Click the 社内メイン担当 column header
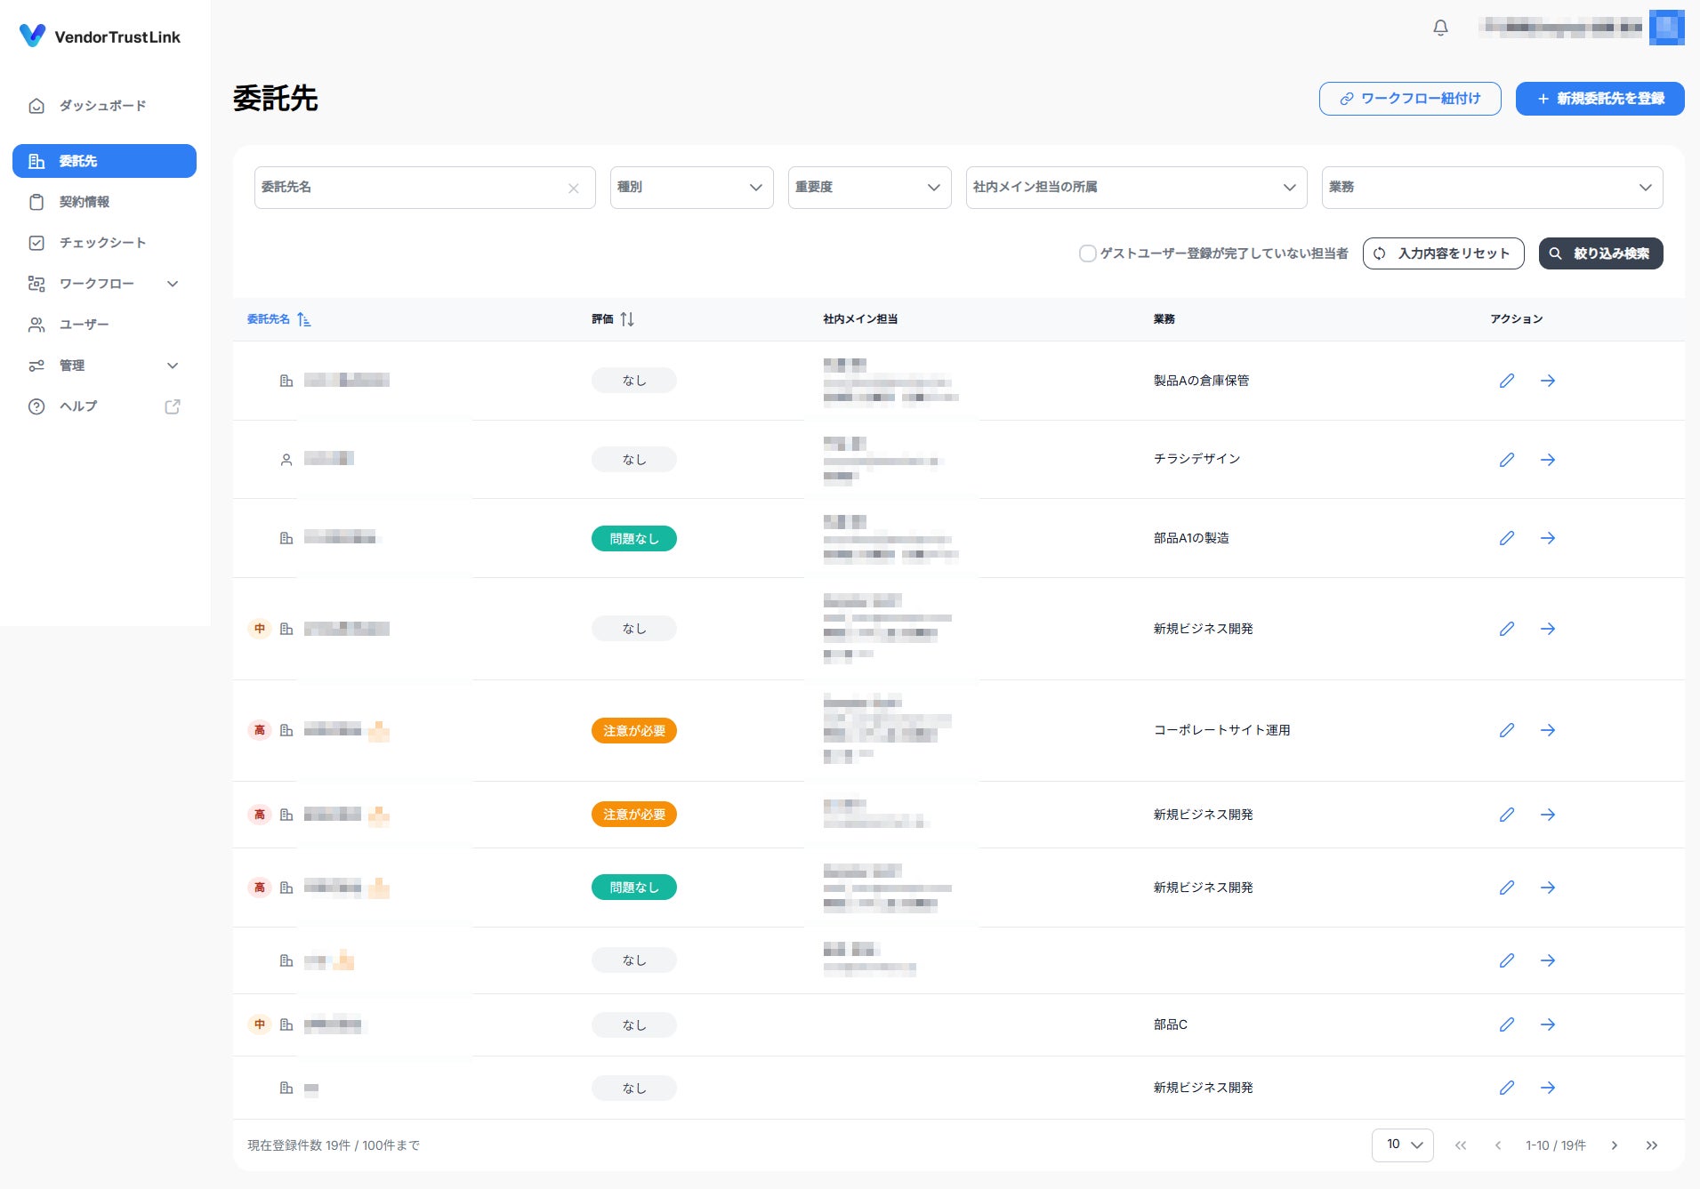Image resolution: width=1700 pixels, height=1189 pixels. (860, 319)
